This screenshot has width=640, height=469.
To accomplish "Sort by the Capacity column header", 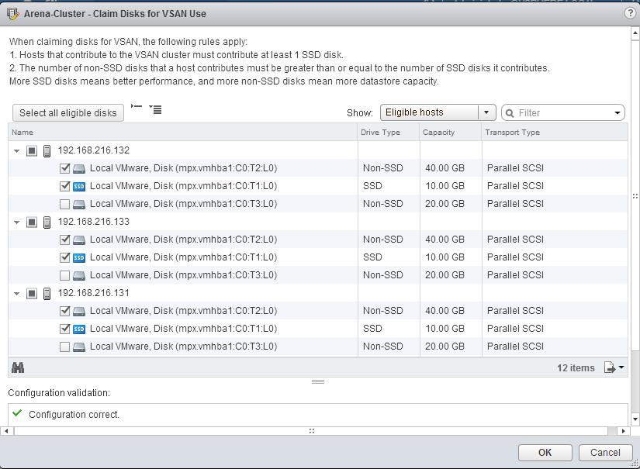I will click(451, 132).
